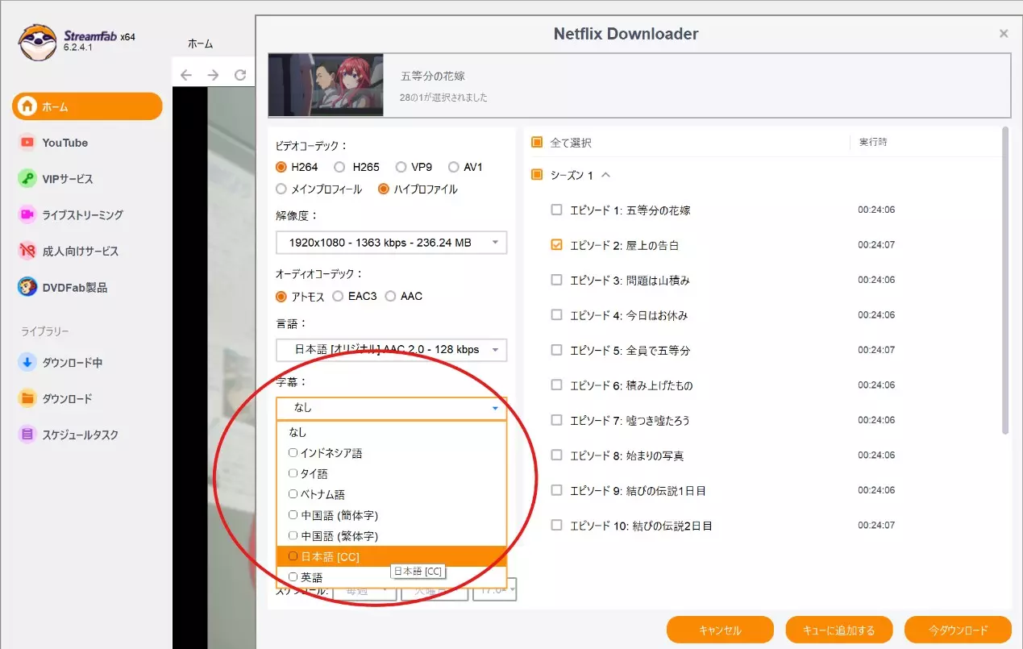
Task: Select the AV1 video codec
Action: click(x=453, y=167)
